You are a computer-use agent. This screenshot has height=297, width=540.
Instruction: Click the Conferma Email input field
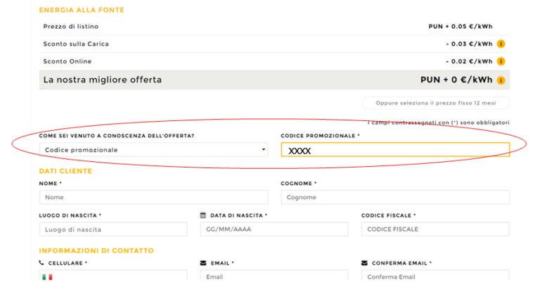pyautogui.click(x=435, y=277)
